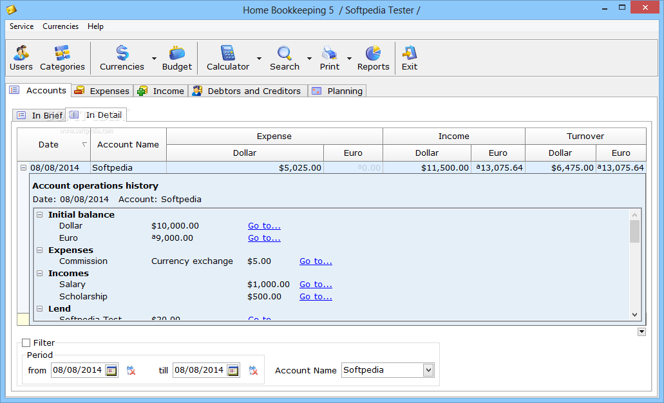Open the Help menu

[96, 26]
